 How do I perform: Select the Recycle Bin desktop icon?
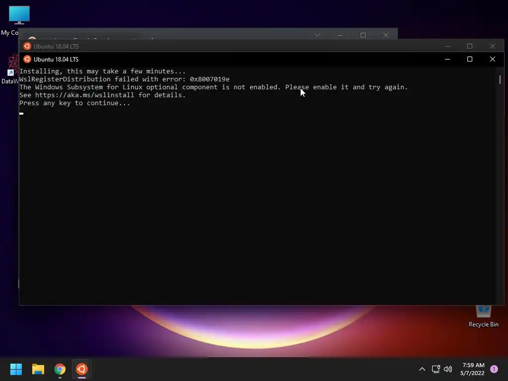[483, 316]
